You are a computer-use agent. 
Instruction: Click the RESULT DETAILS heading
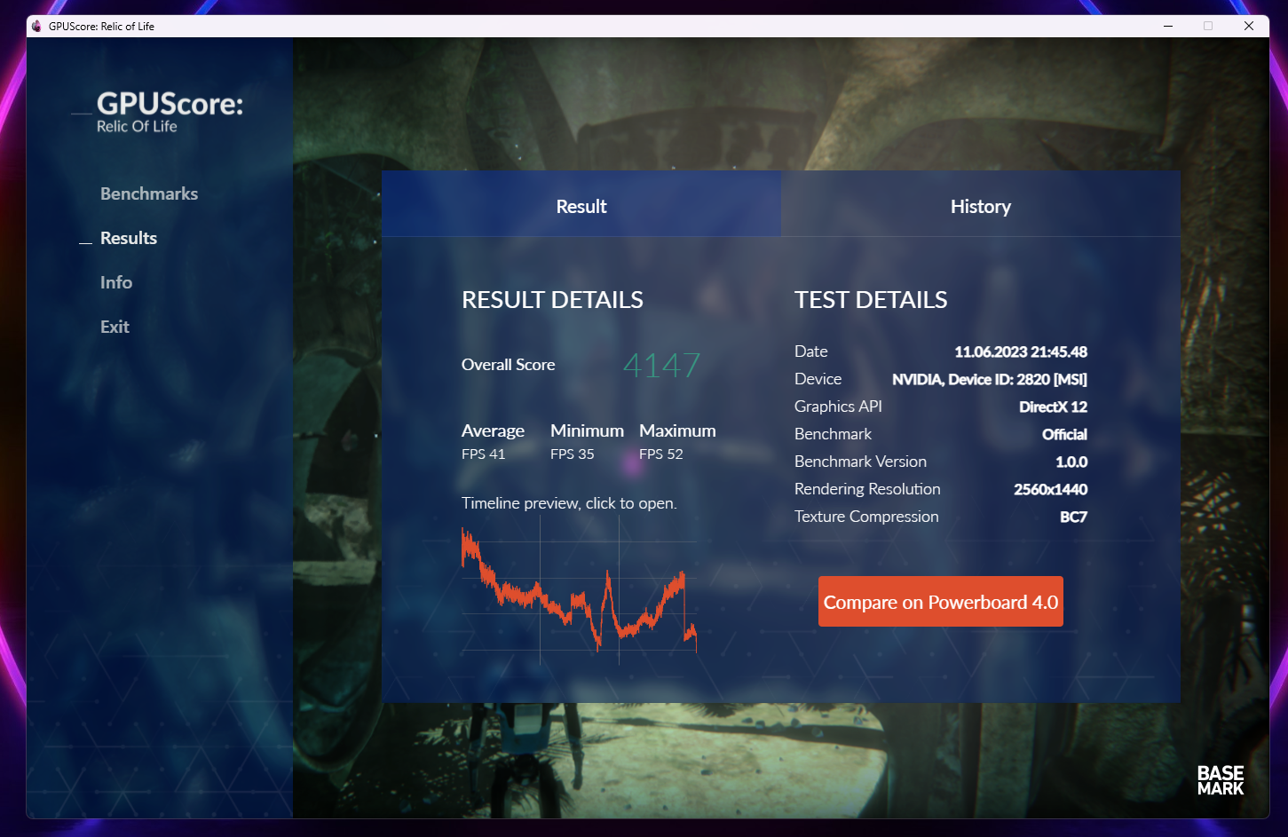click(552, 300)
